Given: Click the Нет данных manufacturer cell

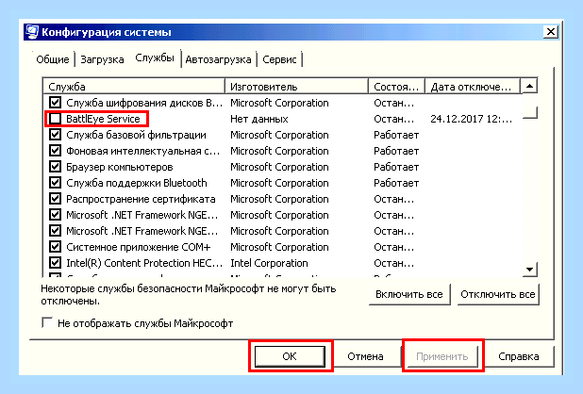Looking at the screenshot, I should 259,119.
